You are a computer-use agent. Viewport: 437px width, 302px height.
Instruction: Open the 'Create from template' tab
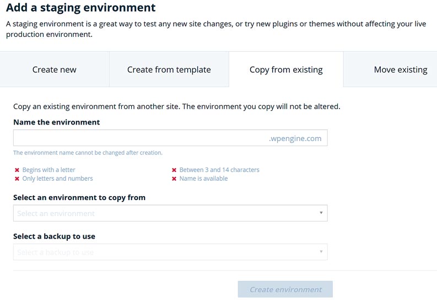pos(169,69)
